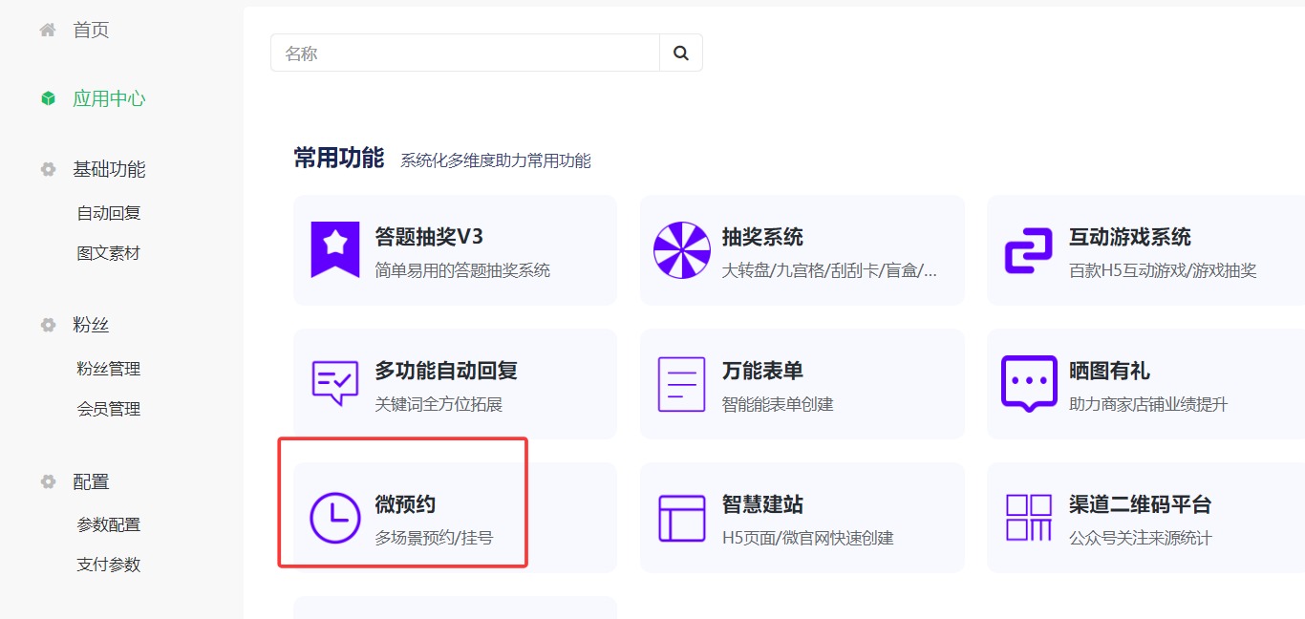Click the 抽奖系统 pinwheel icon

pos(681,249)
